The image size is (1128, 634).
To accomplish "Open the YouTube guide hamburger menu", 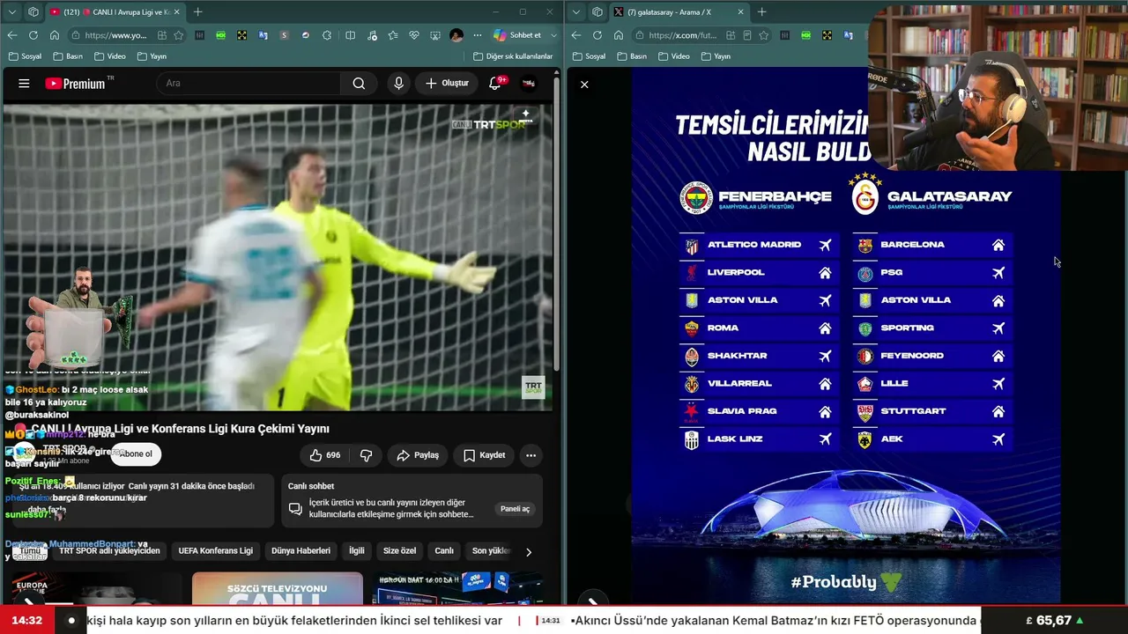I will click(x=24, y=84).
